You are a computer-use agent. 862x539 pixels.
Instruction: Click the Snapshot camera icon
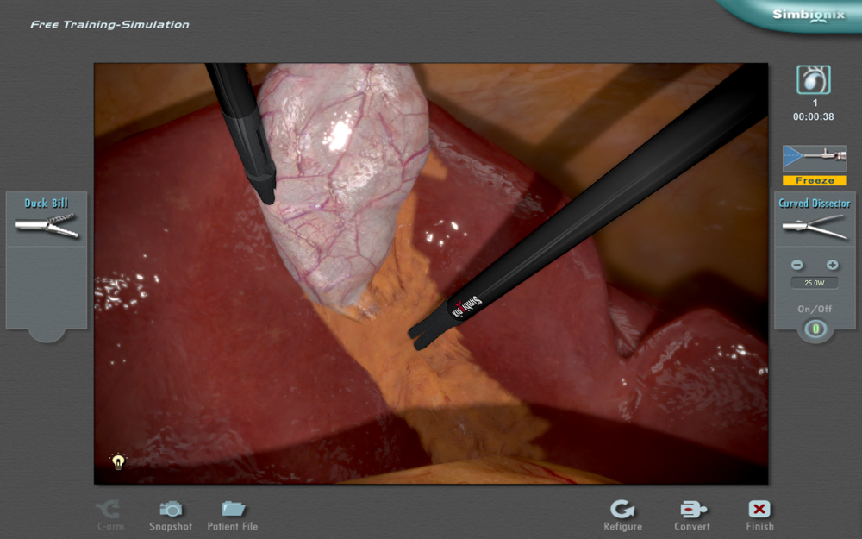pyautogui.click(x=171, y=509)
